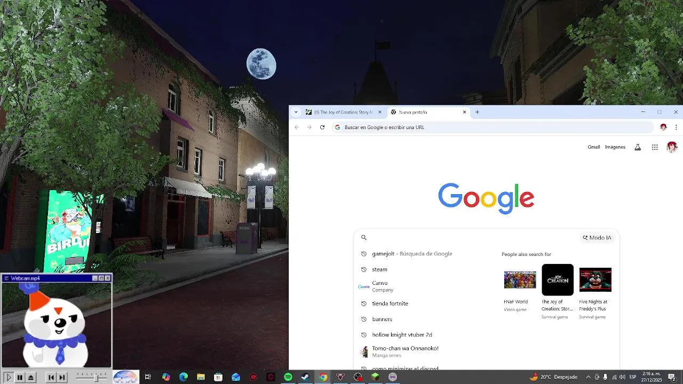The image size is (683, 384).
Task: Open Outlook mail from the taskbar
Action: [x=236, y=377]
